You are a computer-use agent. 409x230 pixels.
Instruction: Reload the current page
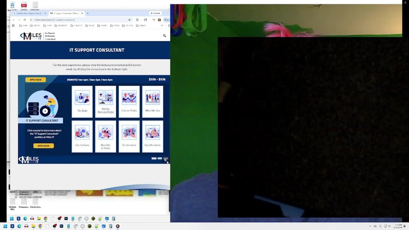tap(25, 20)
